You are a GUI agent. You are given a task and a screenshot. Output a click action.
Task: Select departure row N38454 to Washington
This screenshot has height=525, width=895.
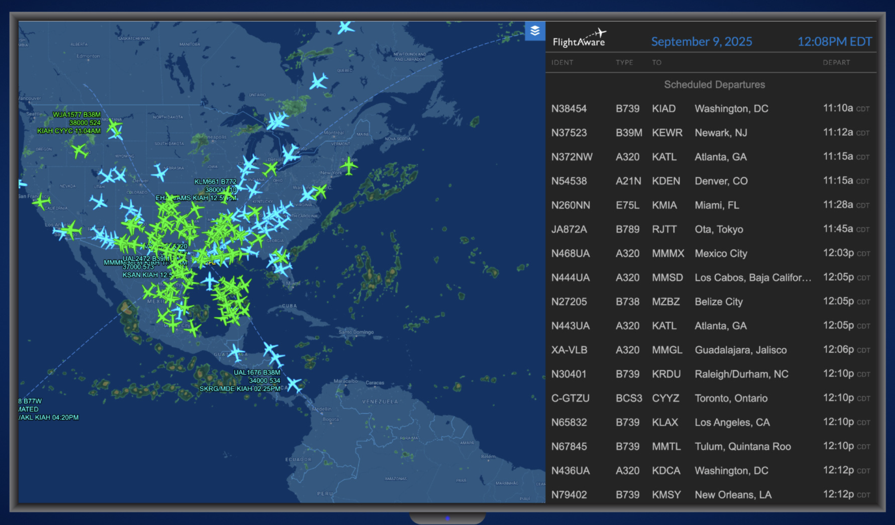click(x=711, y=109)
